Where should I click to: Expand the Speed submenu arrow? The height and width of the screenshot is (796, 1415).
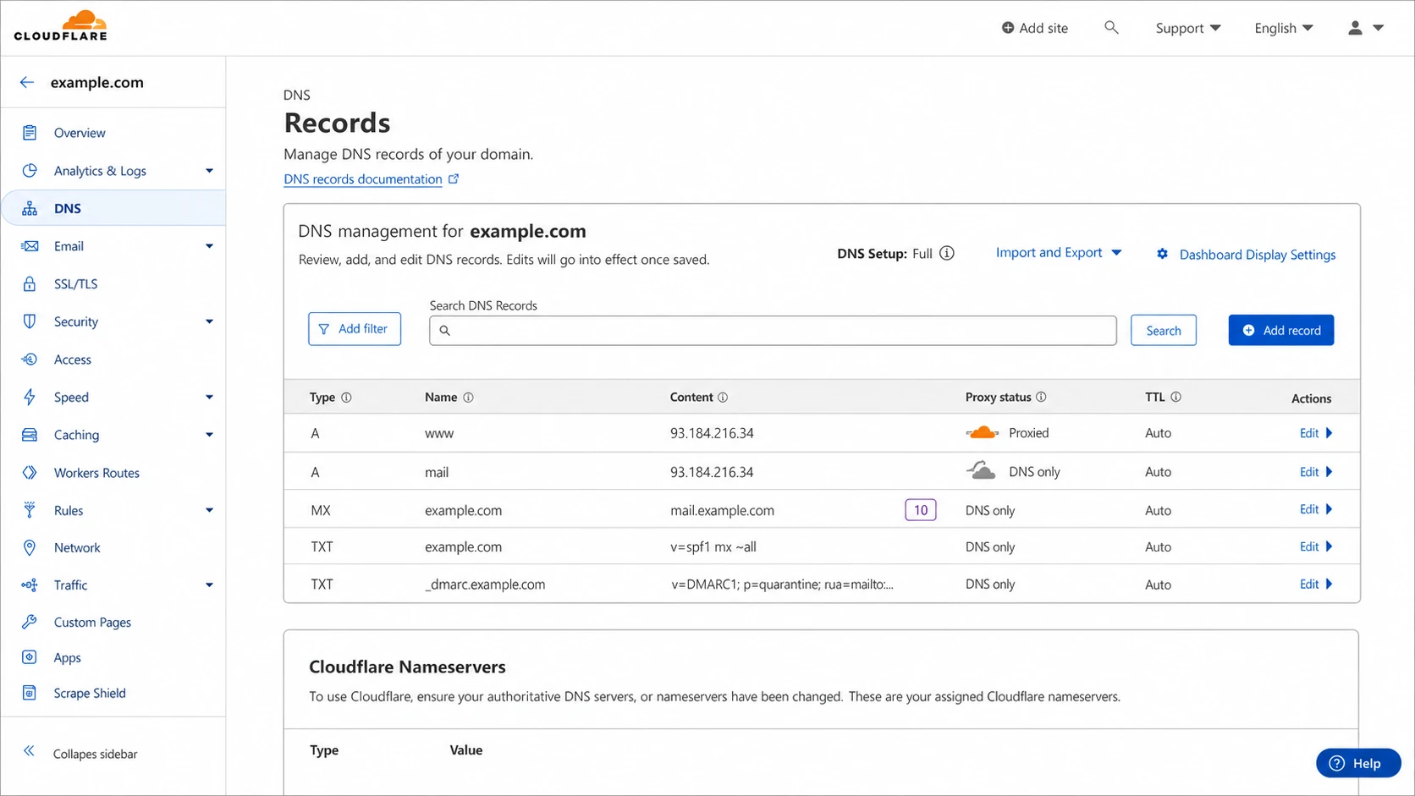(x=209, y=397)
